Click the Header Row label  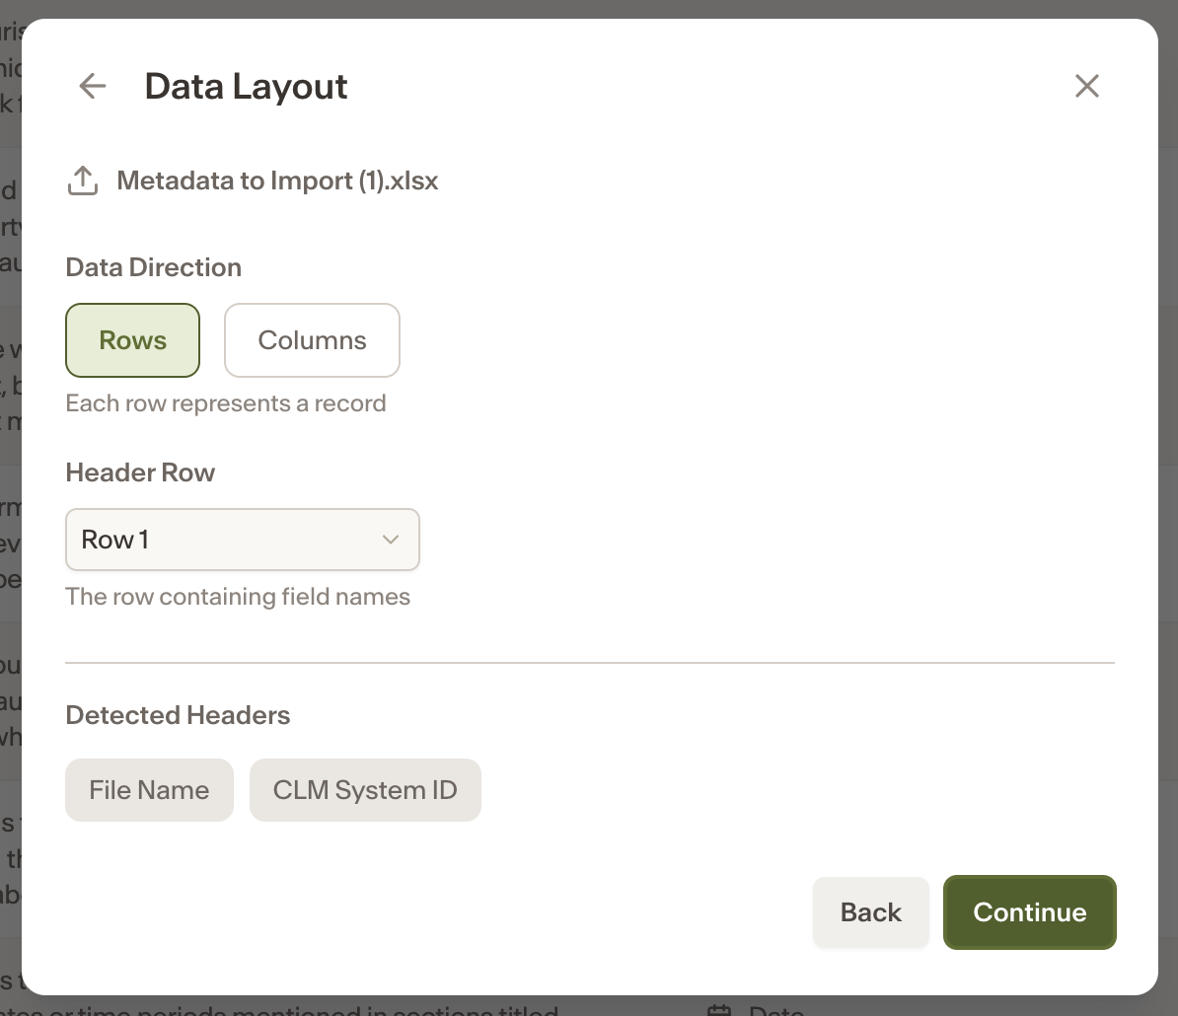(140, 472)
